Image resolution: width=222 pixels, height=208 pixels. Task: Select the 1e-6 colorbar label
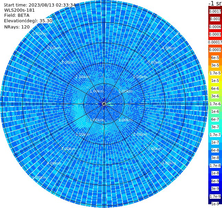215,111
